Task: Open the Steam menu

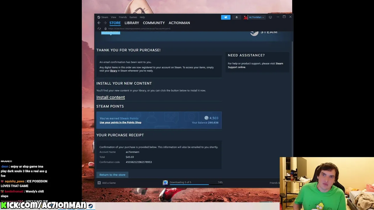Action: point(105,17)
